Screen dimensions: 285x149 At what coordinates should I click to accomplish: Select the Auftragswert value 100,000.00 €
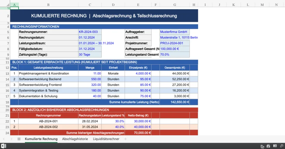(x=175, y=49)
